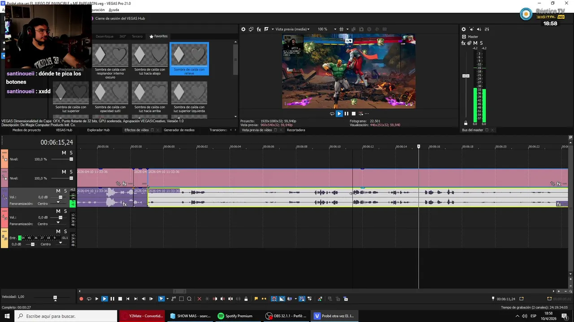Open Explorador Hub tab
574x322 pixels.
click(x=98, y=130)
